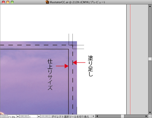Click the vertical scrollbar thumb

150,59
